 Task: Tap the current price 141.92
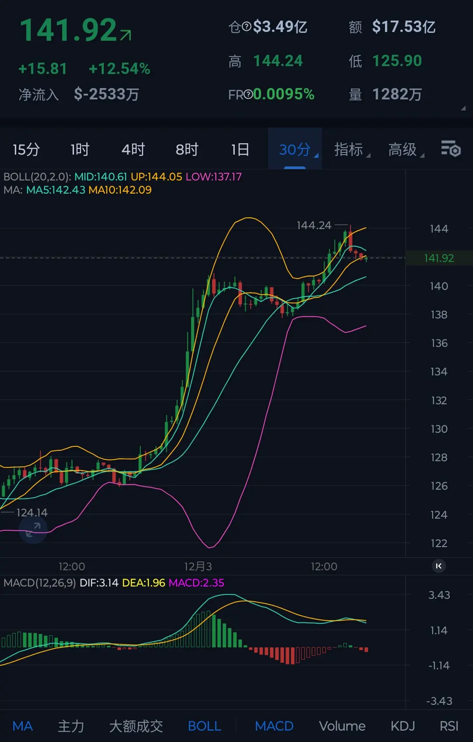click(68, 31)
